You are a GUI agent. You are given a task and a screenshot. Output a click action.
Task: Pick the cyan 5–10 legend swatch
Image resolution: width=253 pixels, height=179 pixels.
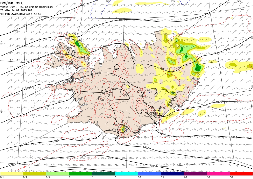(126, 174)
